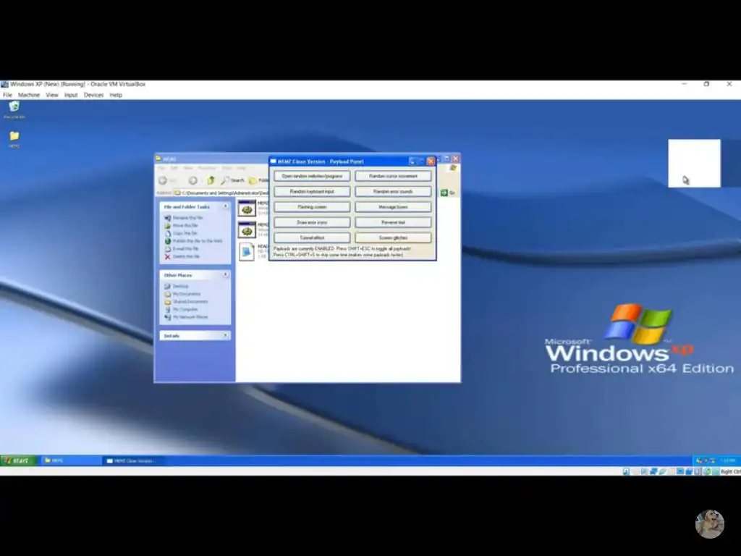
Task: Open VirtualBox Help menu
Action: pyautogui.click(x=116, y=95)
